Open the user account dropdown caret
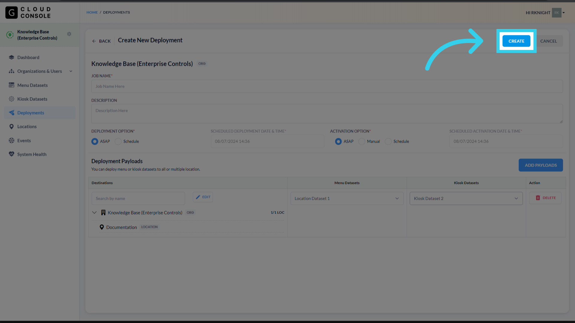Screen dimensions: 575x323 (564, 13)
